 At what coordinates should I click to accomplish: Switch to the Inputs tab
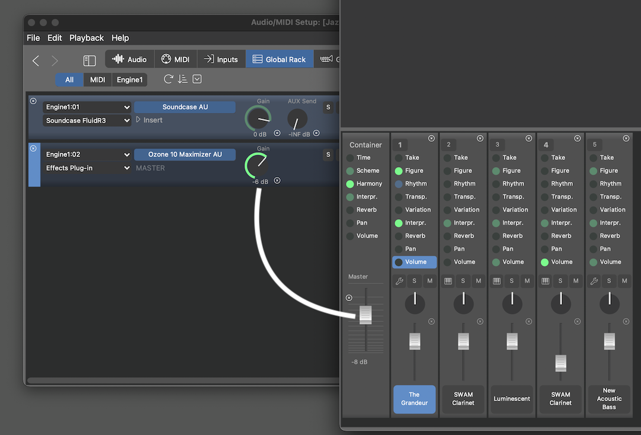pyautogui.click(x=221, y=59)
